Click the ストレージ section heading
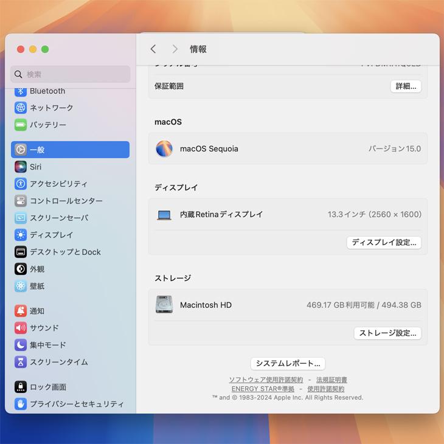The height and width of the screenshot is (444, 444). pos(173,278)
